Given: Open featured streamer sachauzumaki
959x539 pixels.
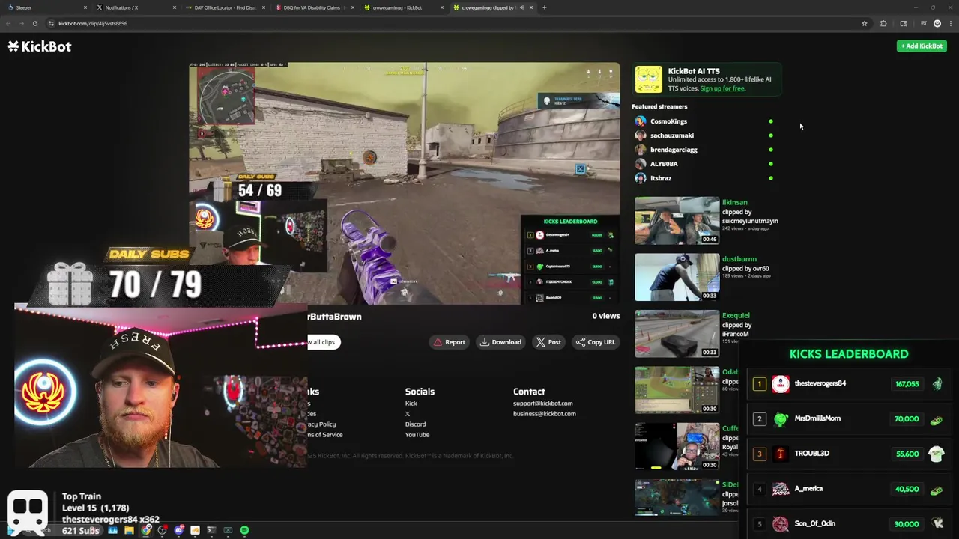Looking at the screenshot, I should point(672,135).
